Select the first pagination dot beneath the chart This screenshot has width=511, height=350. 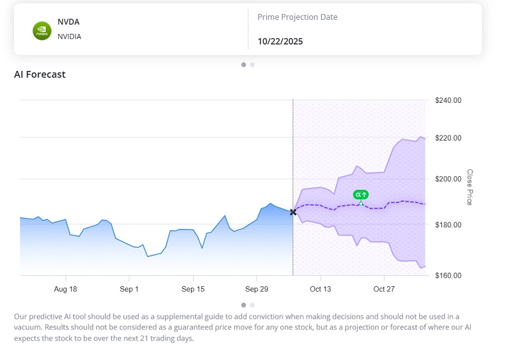pos(243,305)
